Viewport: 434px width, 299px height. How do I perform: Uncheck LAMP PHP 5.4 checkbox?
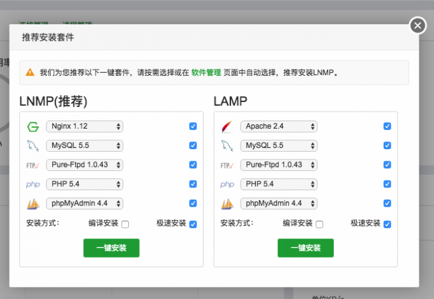[387, 184]
